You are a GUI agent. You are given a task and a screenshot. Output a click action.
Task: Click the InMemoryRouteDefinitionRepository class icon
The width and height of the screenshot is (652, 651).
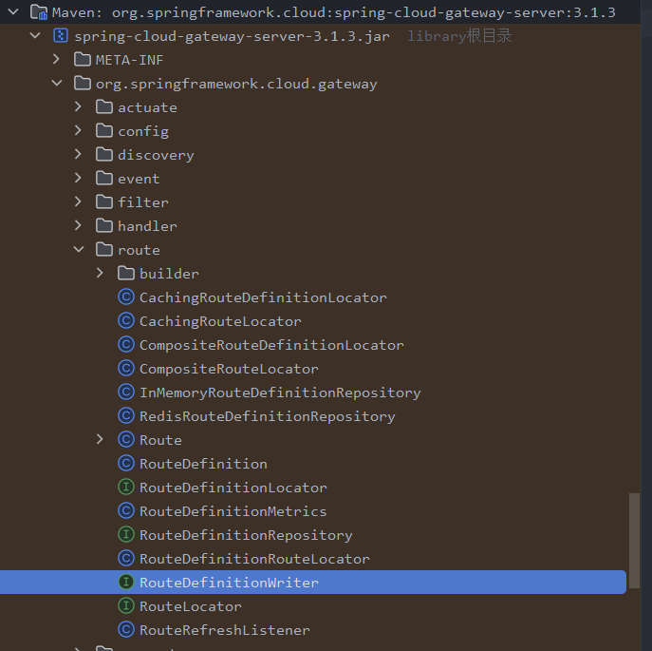coord(126,392)
